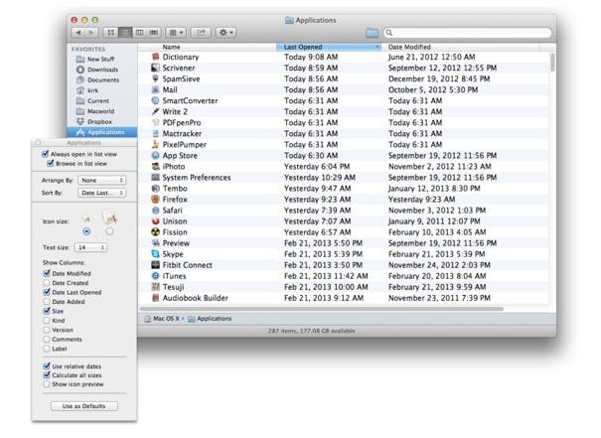
Task: Uncheck Date Last Opened column
Action: point(47,292)
